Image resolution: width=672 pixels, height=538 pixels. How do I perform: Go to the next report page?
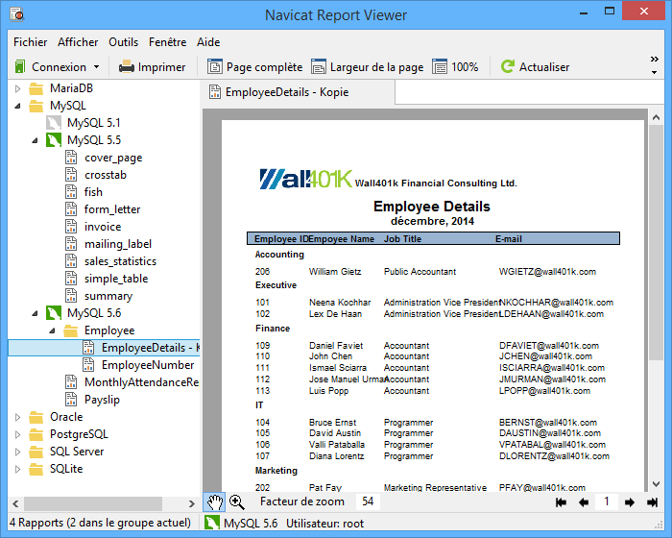pyautogui.click(x=629, y=501)
